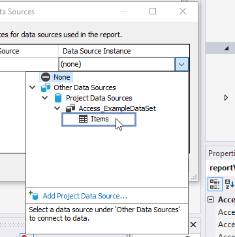Click the Add Project Data Source link
The image size is (235, 237).
tap(85, 196)
